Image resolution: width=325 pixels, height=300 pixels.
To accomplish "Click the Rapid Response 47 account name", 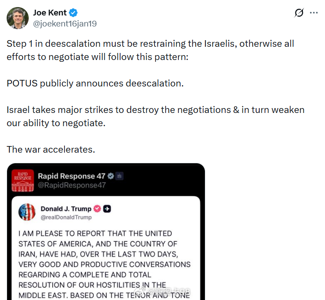I will [72, 176].
